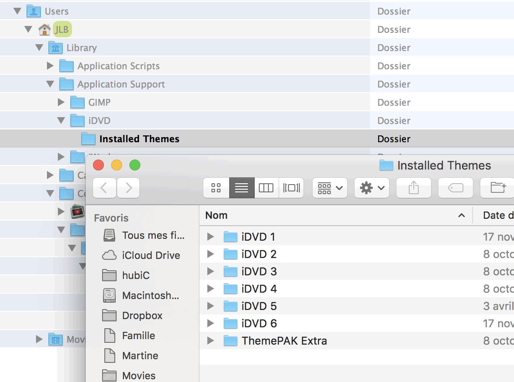Expand the iDVD 1 folder

pos(211,237)
